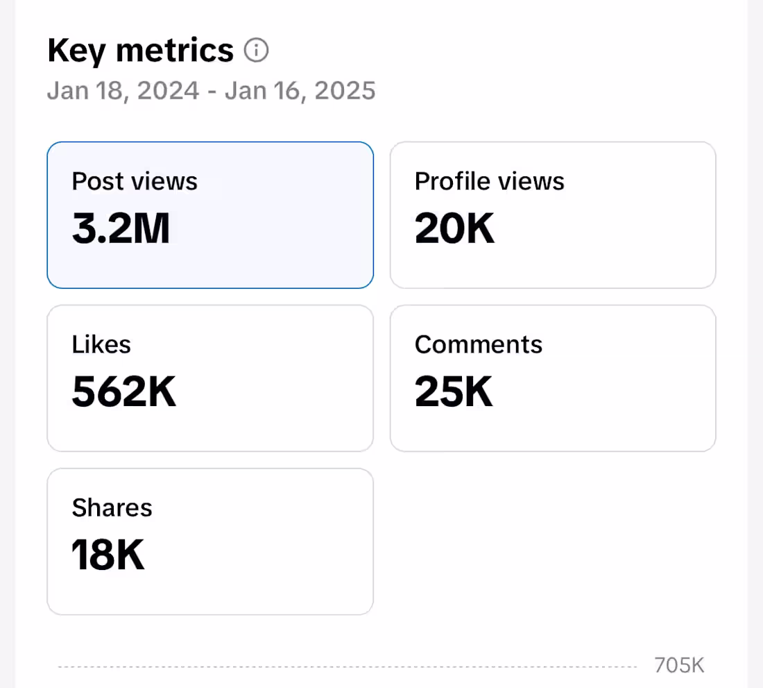Click the "Profile views" label text
The width and height of the screenshot is (763, 688).
pyautogui.click(x=490, y=182)
